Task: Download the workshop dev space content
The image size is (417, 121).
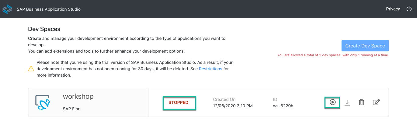Action: pos(347,103)
